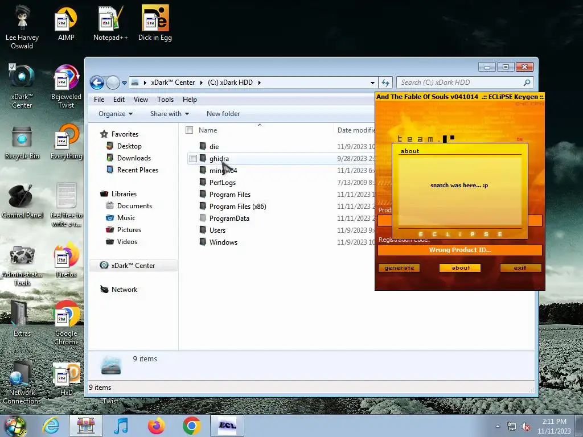Open the music player taskbar icon
The height and width of the screenshot is (437, 583).
(x=121, y=426)
